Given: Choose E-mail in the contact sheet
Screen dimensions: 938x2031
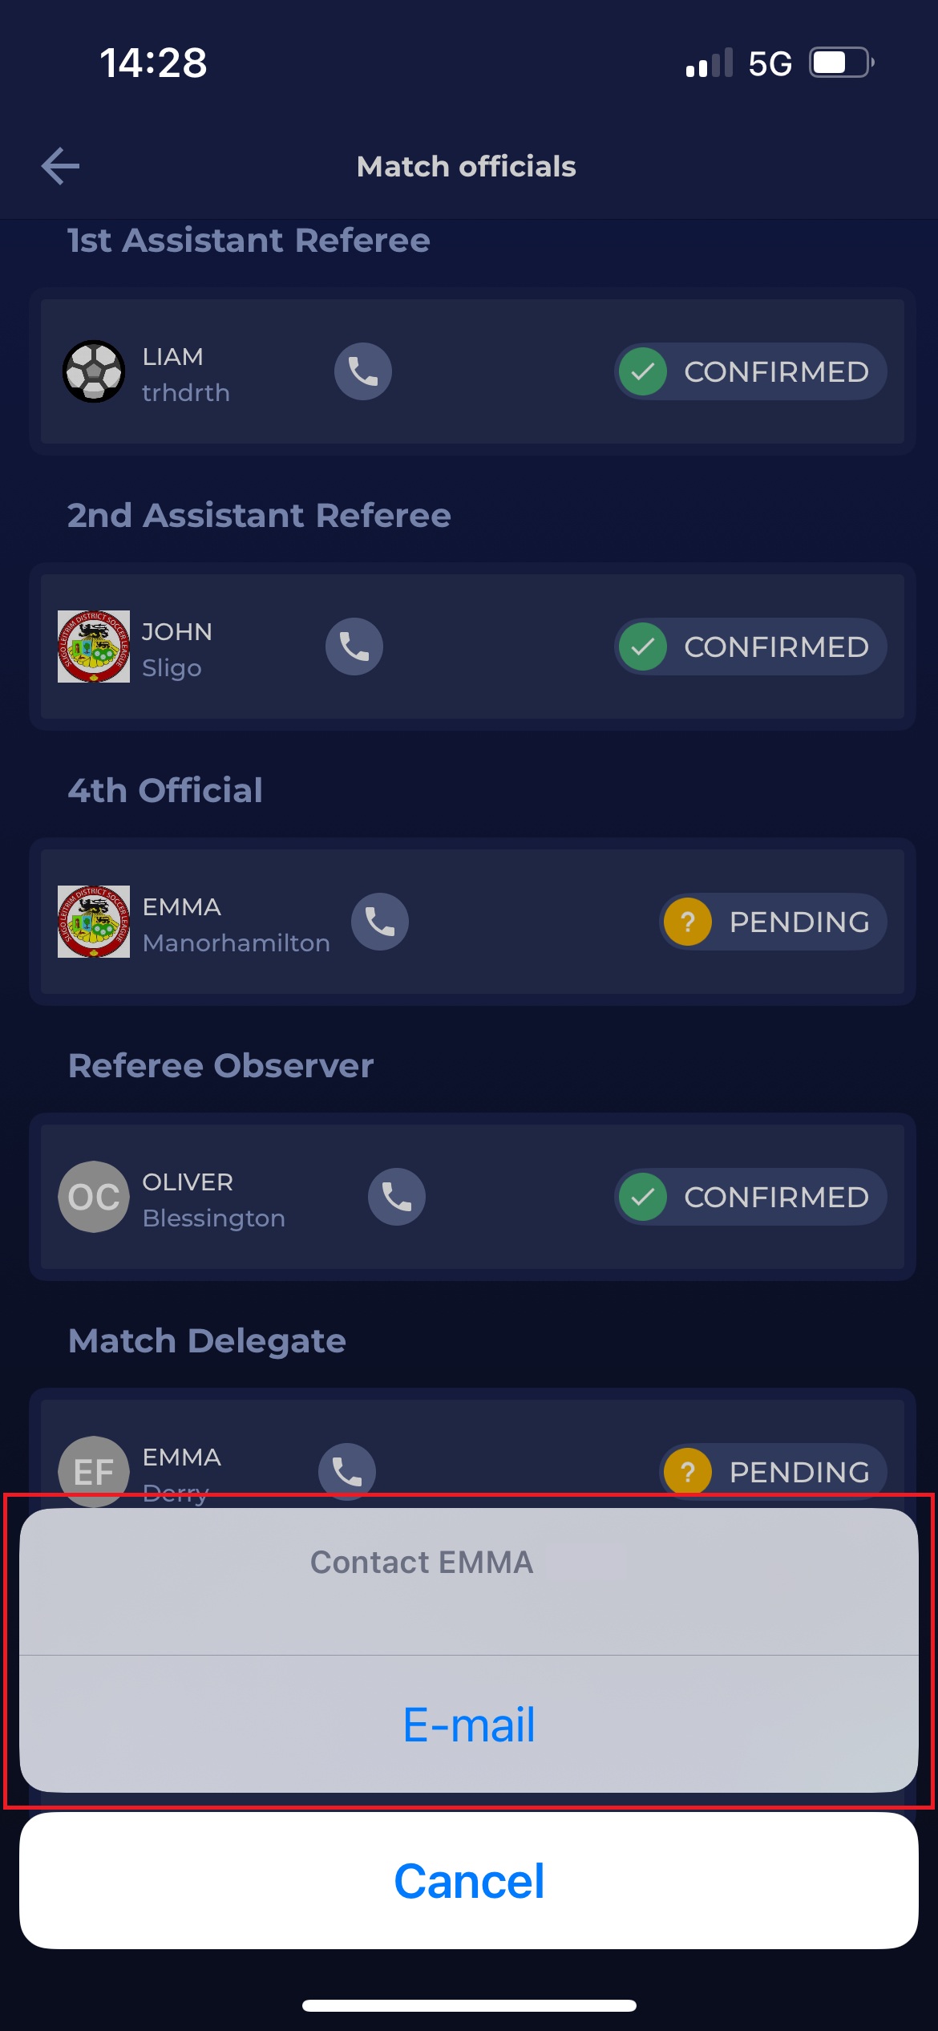Looking at the screenshot, I should (469, 1725).
